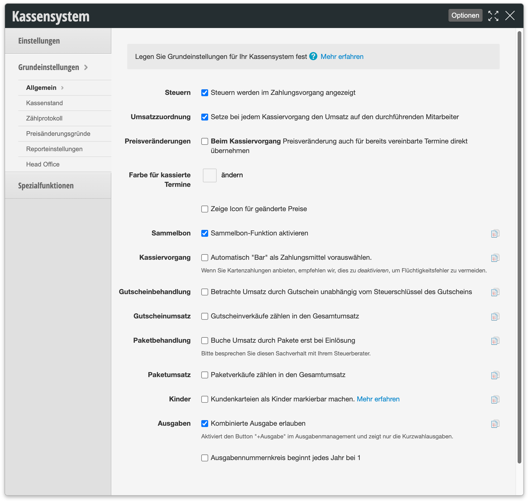Check Gutscheinverkäufe zählen in den Gesamtumsatz
The image size is (529, 501).
(204, 316)
